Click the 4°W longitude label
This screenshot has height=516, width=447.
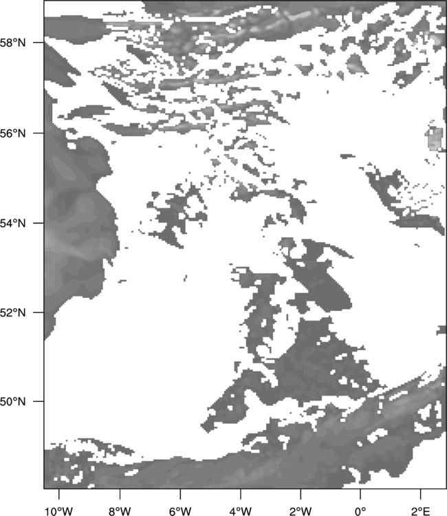pos(241,510)
